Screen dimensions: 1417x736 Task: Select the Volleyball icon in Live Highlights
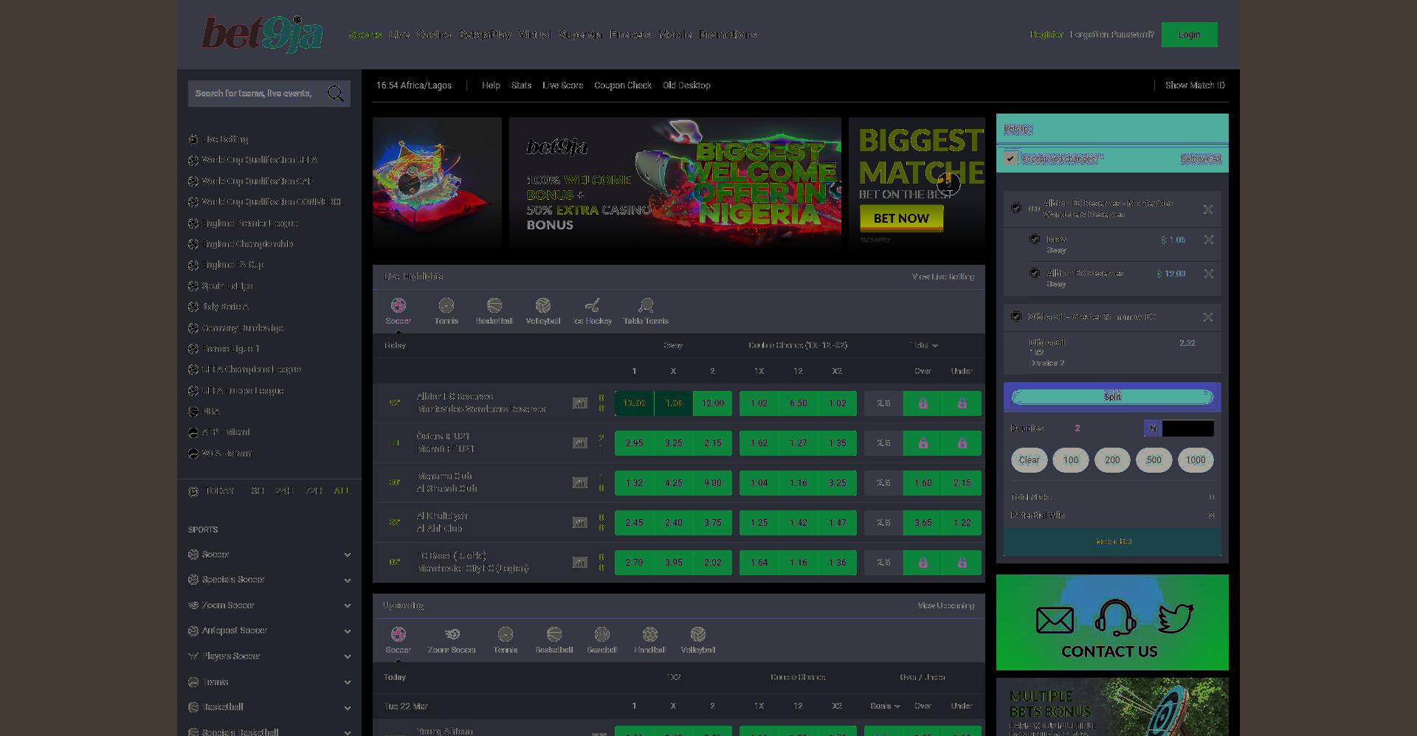543,305
